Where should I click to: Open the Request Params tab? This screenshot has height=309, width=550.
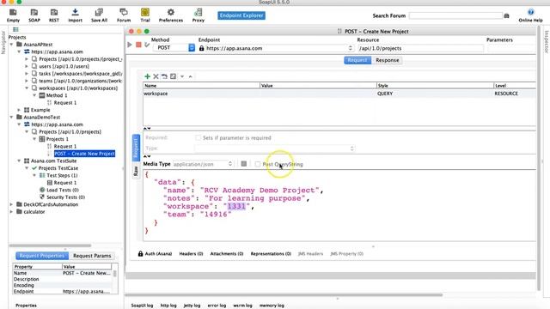pyautogui.click(x=92, y=256)
